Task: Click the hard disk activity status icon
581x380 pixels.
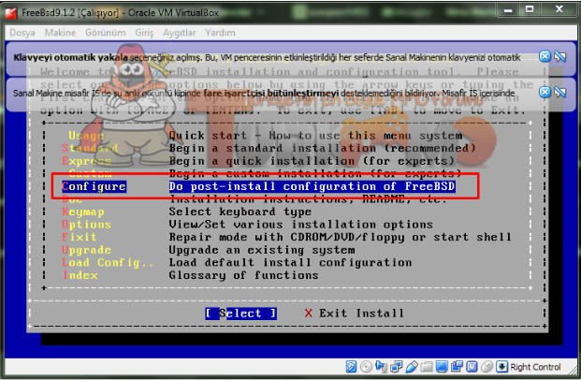Action: (x=351, y=367)
